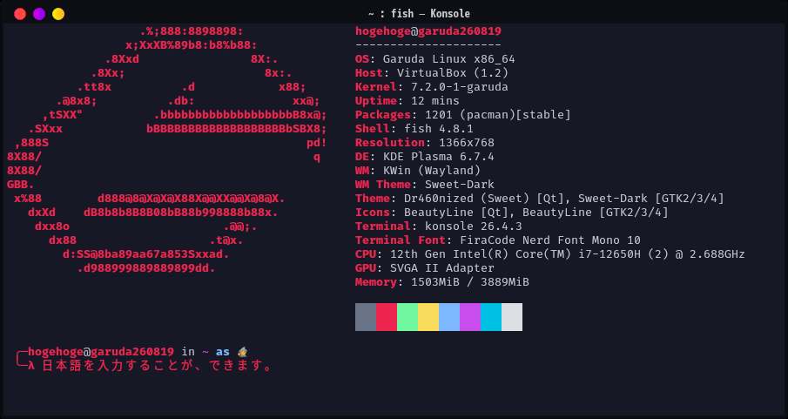
Task: Click the '~' directory in the prompt
Action: click(205, 352)
